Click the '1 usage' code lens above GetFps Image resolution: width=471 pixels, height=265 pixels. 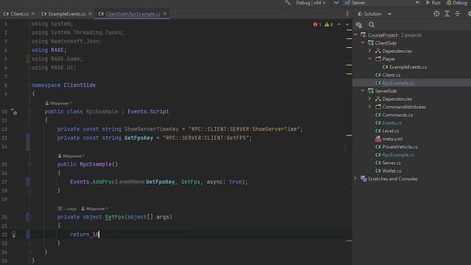(67, 208)
